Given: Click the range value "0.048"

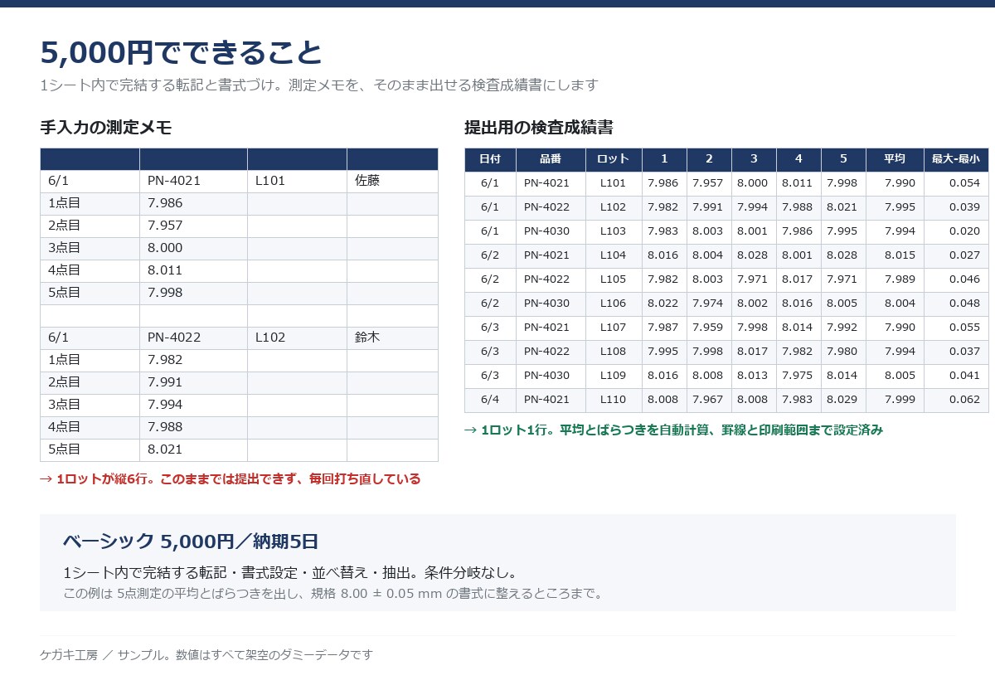Looking at the screenshot, I should 964,304.
